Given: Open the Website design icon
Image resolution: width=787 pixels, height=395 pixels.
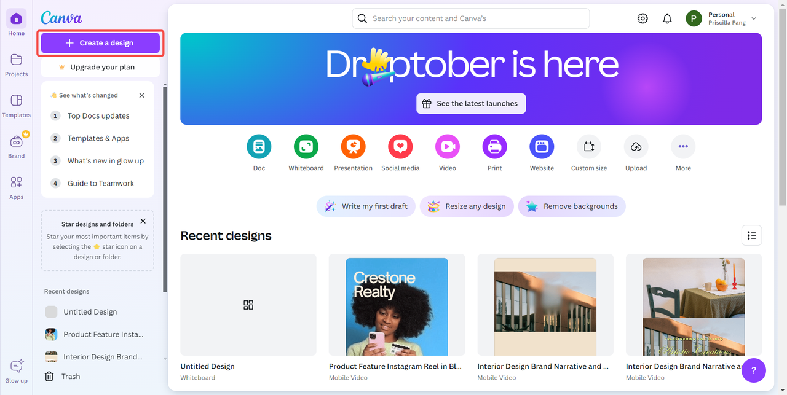Looking at the screenshot, I should click(x=542, y=147).
